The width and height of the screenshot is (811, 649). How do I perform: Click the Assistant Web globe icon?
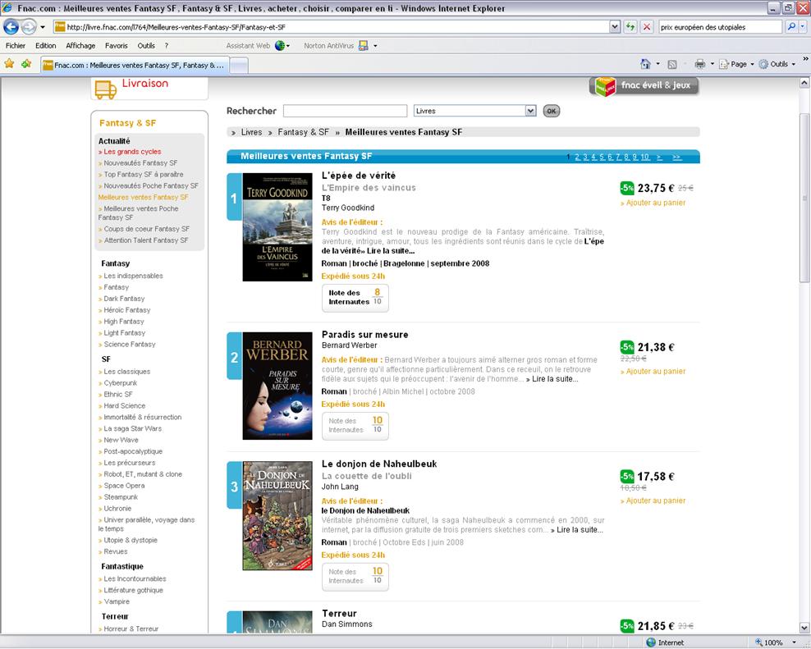[x=280, y=45]
